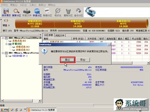The width and height of the screenshot is (150, 112).
Task: Click the 删除分区 delete partition icon
Action: tap(68, 12)
